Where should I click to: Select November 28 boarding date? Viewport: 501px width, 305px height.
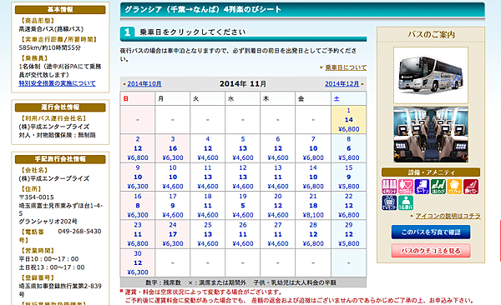coord(313,234)
